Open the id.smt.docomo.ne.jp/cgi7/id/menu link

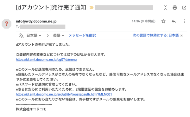point(46,60)
